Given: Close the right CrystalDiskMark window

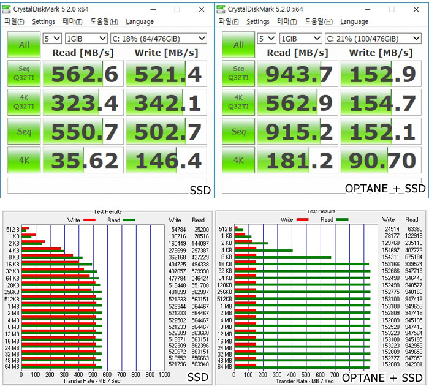Looking at the screenshot, I should coord(416,10).
